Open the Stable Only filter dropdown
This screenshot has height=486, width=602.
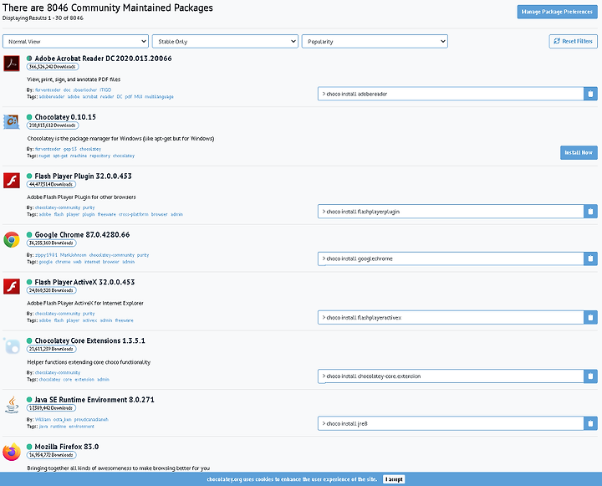click(x=225, y=42)
